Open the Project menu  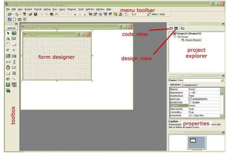28,9
